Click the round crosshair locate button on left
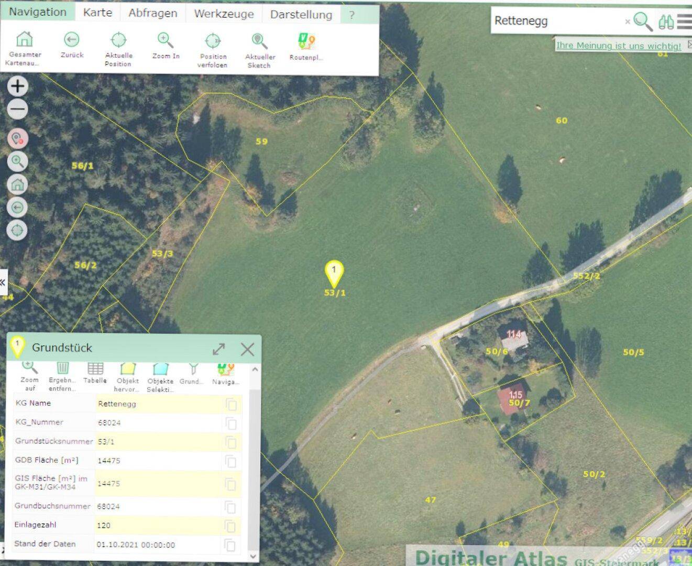The width and height of the screenshot is (692, 566). (x=17, y=230)
